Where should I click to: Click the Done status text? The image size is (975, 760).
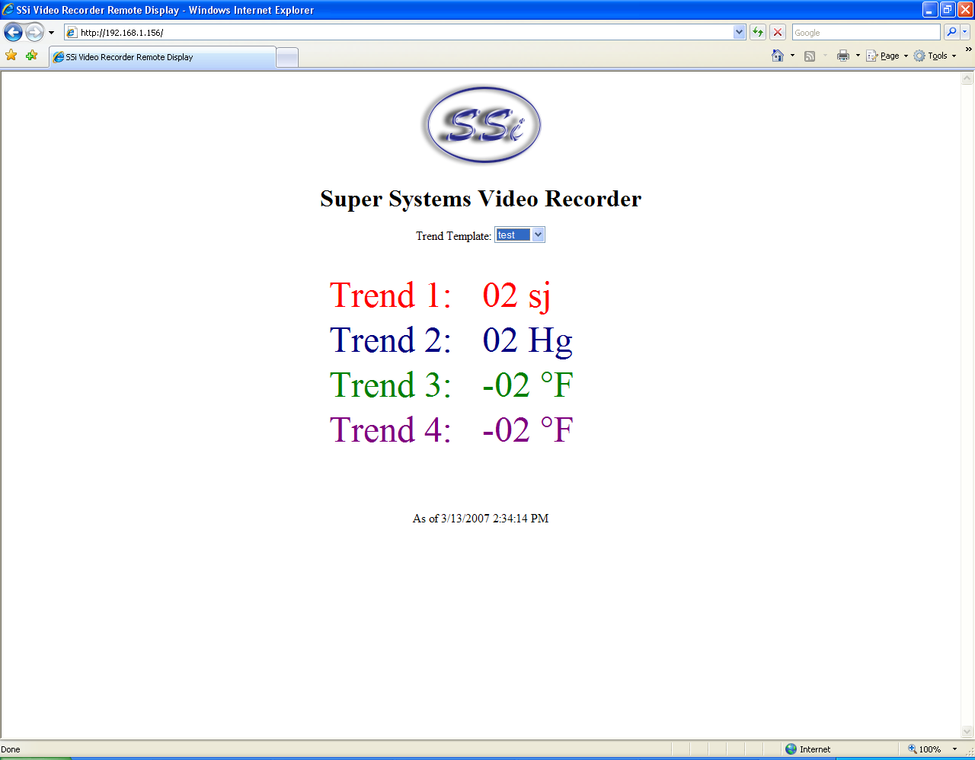11,749
